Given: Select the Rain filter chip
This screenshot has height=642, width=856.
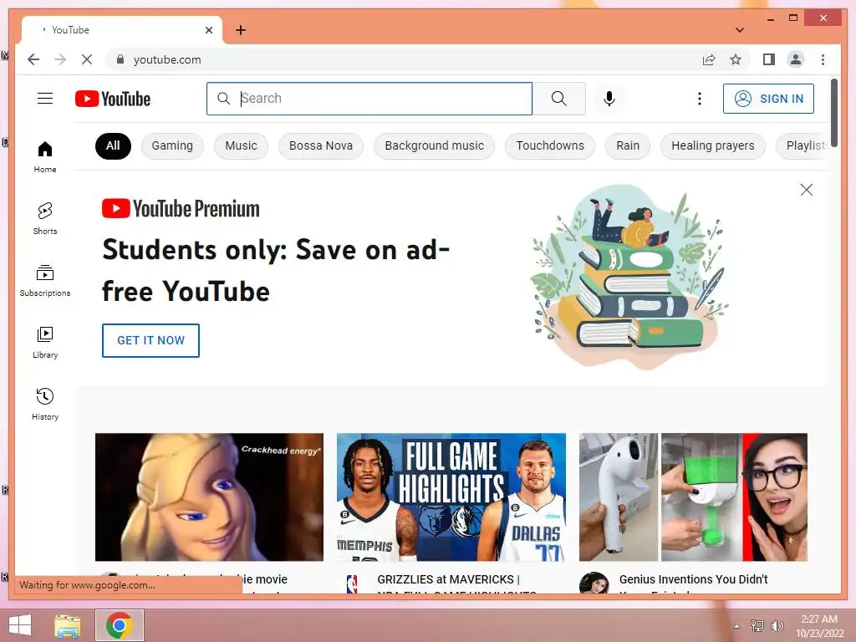Looking at the screenshot, I should click(627, 145).
